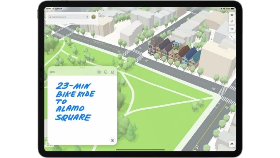Tap the home indicator bar

140,150
